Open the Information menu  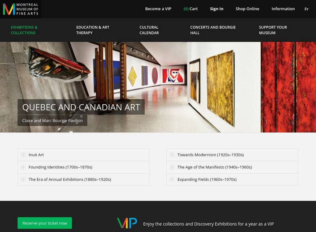(x=283, y=9)
